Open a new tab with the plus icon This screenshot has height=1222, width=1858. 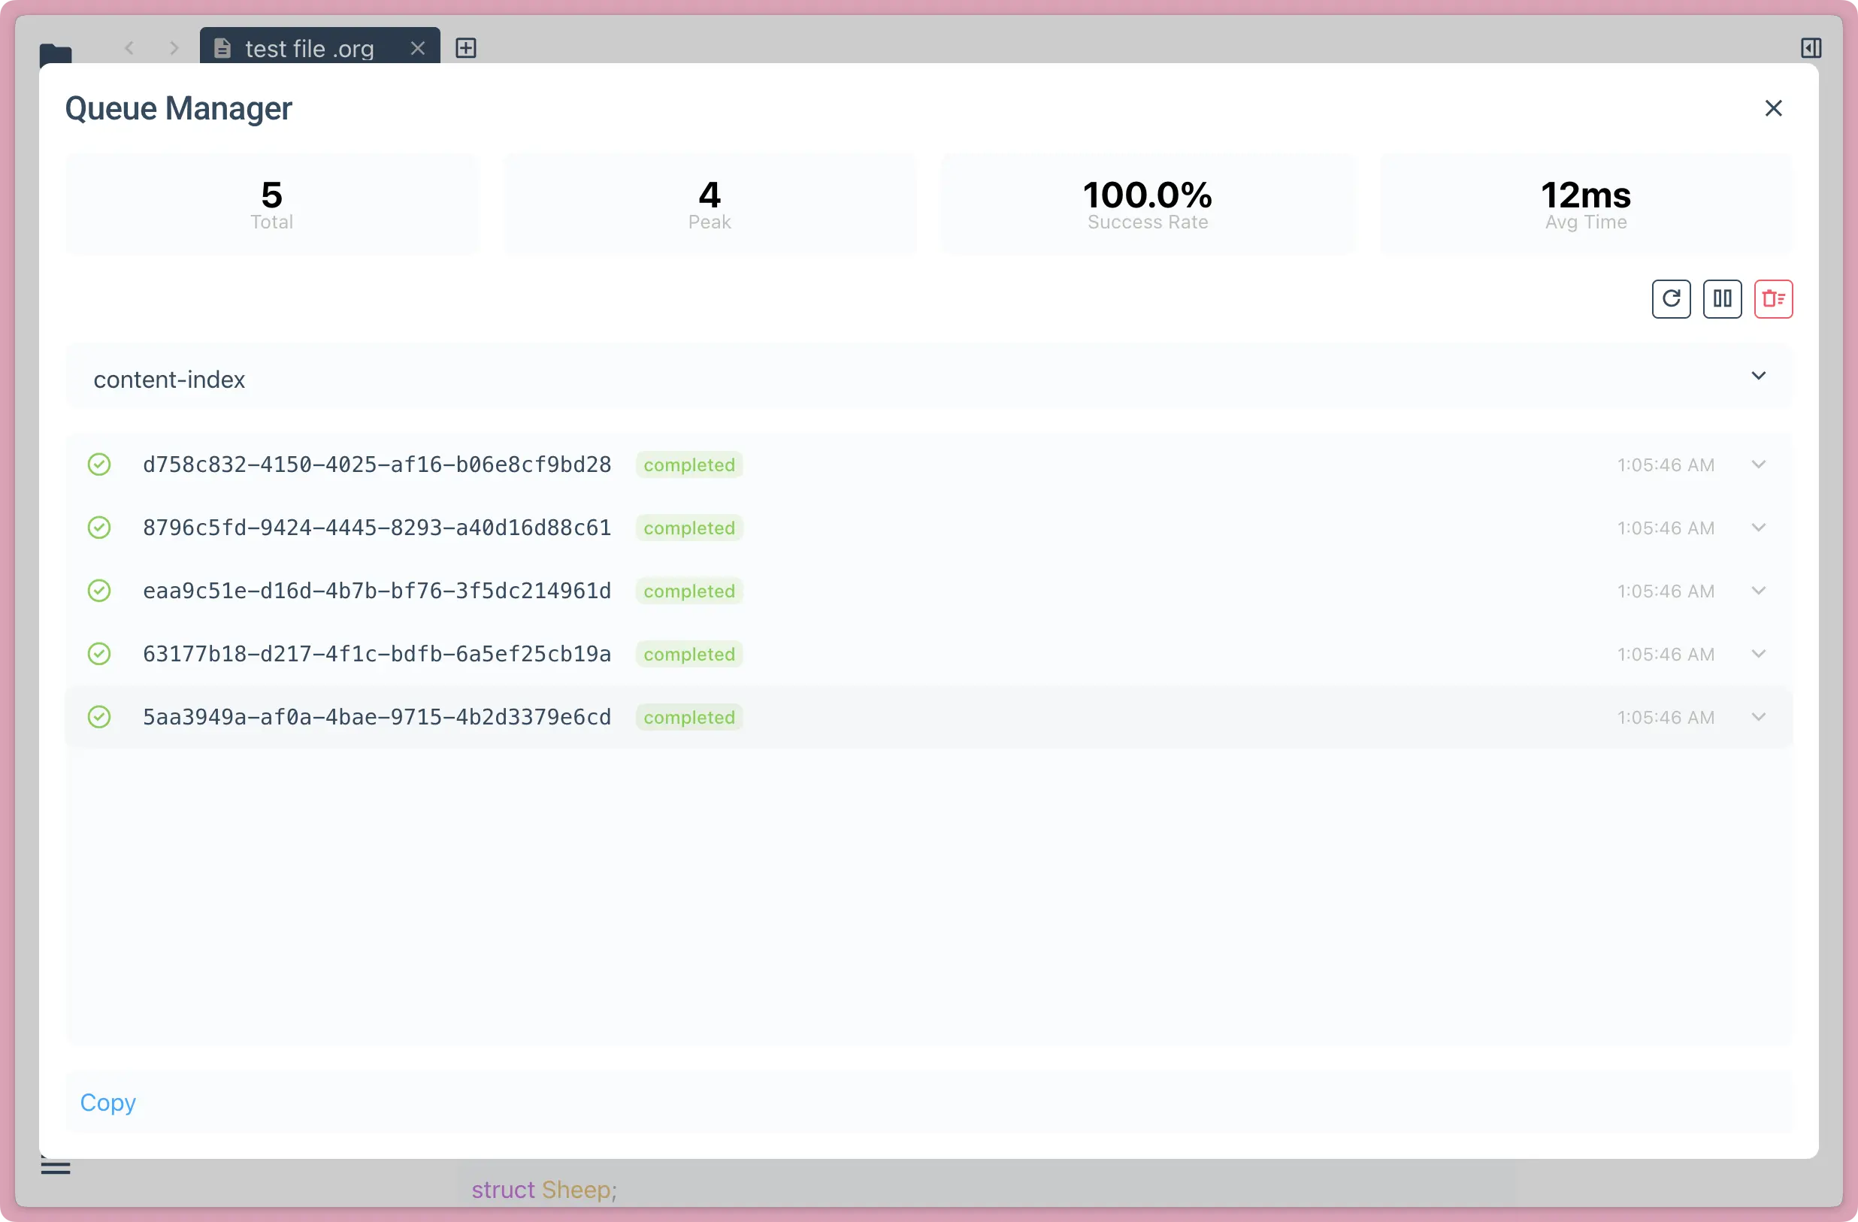point(466,47)
